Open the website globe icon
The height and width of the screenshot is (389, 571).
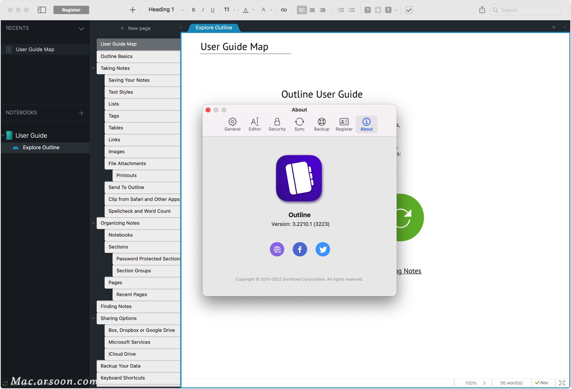pyautogui.click(x=277, y=249)
